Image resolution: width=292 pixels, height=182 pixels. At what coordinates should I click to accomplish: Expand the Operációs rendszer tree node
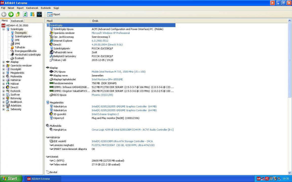coord(3,65)
